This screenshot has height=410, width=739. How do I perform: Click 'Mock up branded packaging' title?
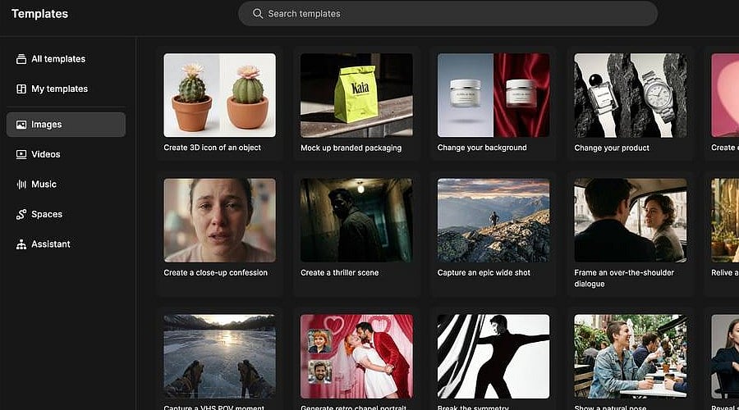(x=351, y=148)
